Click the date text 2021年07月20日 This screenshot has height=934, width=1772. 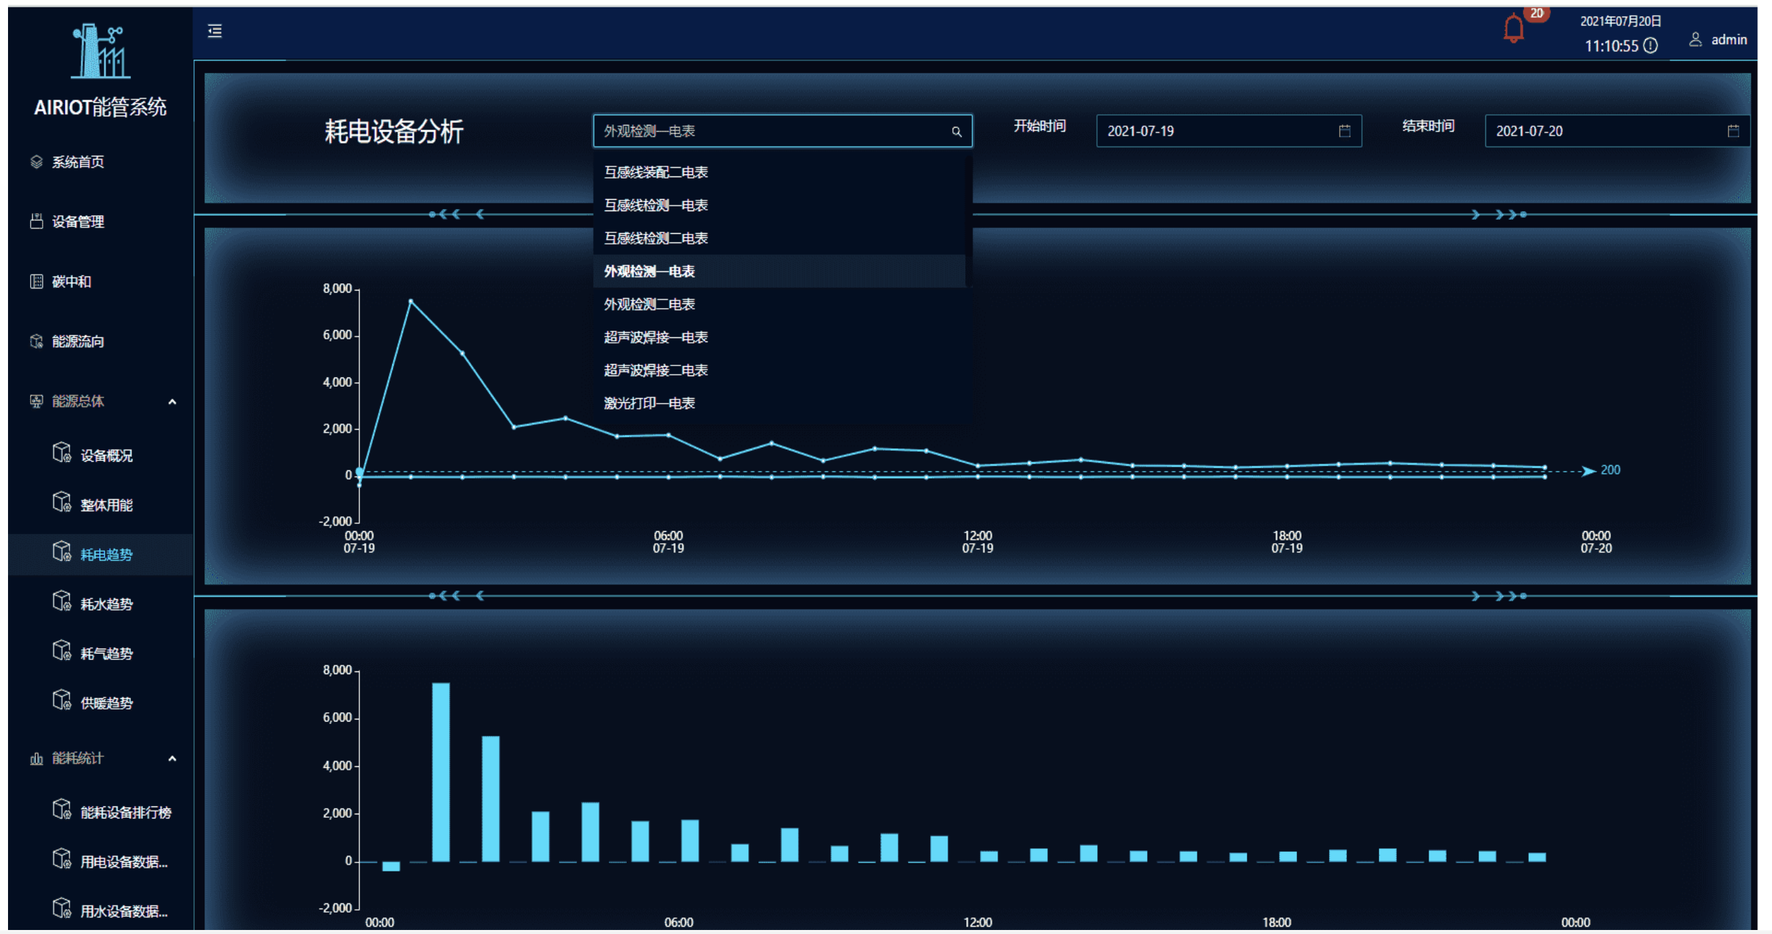[1620, 21]
